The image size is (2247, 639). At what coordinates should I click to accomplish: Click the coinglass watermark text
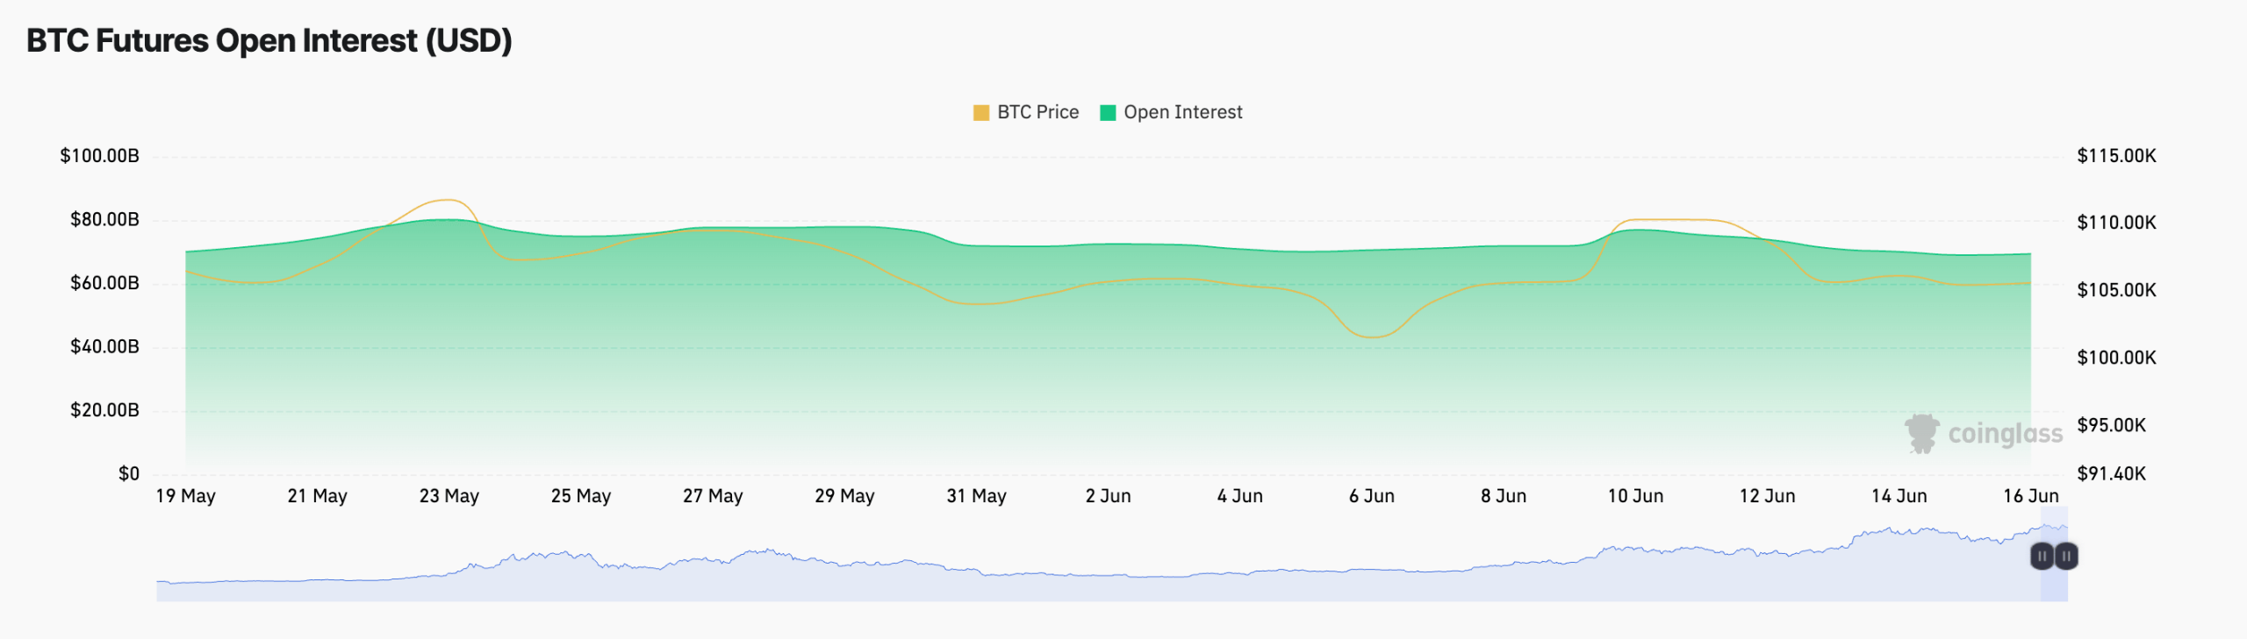click(x=2005, y=434)
